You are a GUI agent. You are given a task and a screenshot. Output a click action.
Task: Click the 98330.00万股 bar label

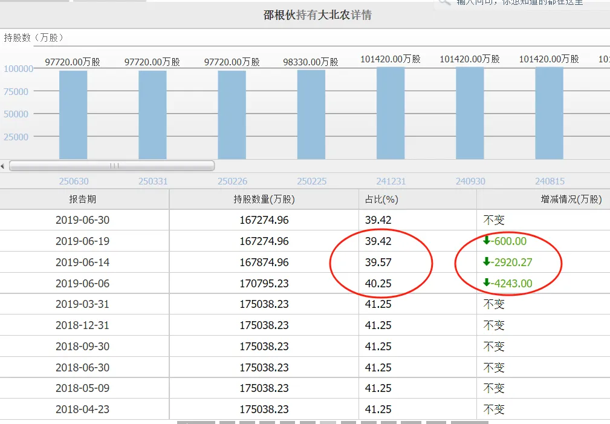pyautogui.click(x=311, y=62)
